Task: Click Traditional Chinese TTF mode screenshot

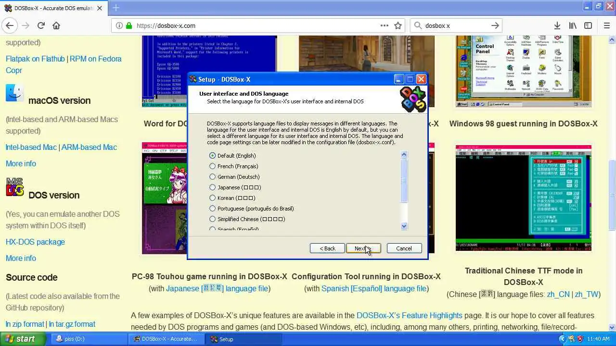Action: pos(524,197)
